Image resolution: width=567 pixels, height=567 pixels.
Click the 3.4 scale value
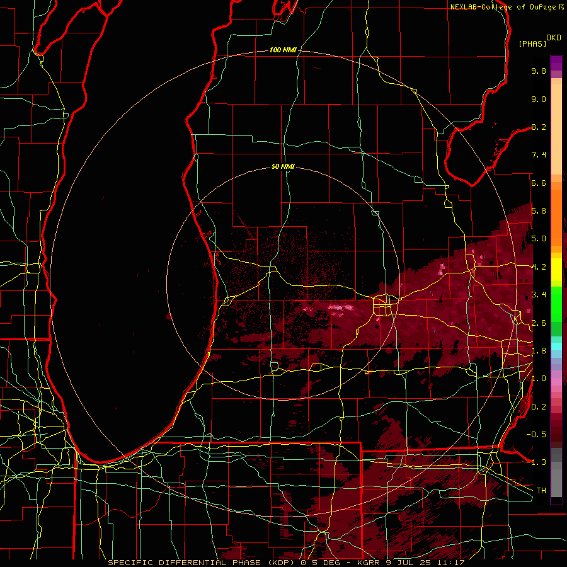(539, 295)
